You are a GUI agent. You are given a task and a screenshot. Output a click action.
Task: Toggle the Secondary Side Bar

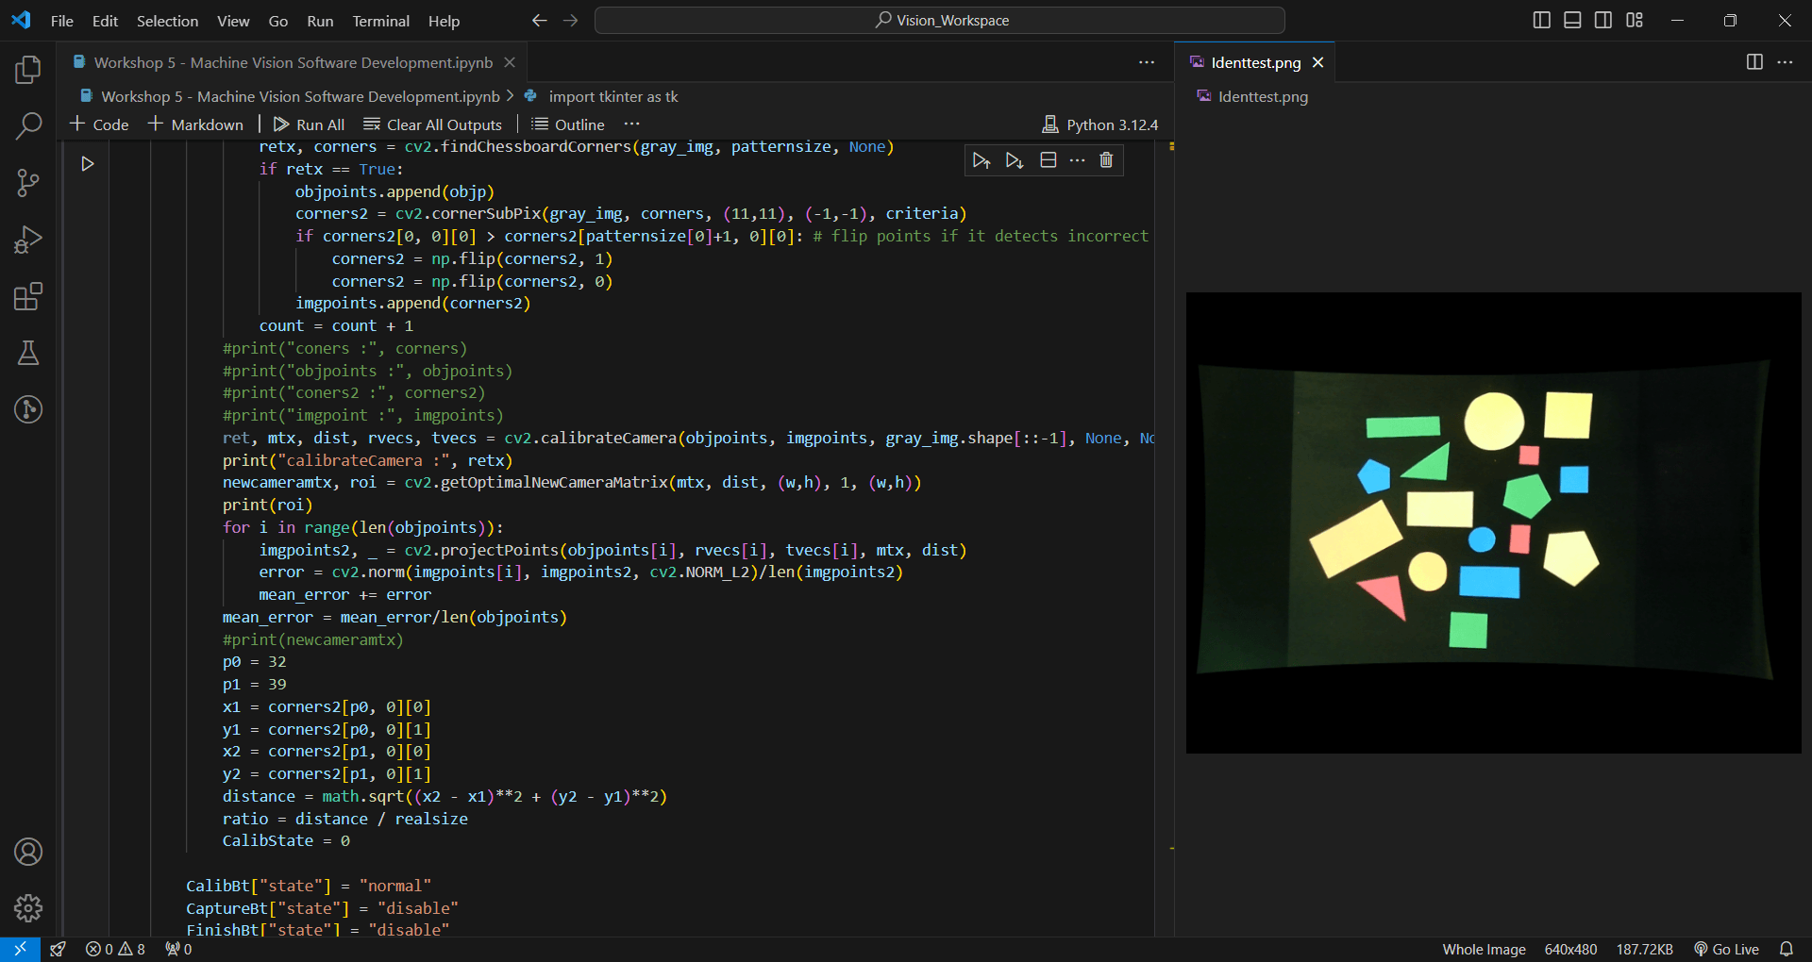pyautogui.click(x=1602, y=19)
